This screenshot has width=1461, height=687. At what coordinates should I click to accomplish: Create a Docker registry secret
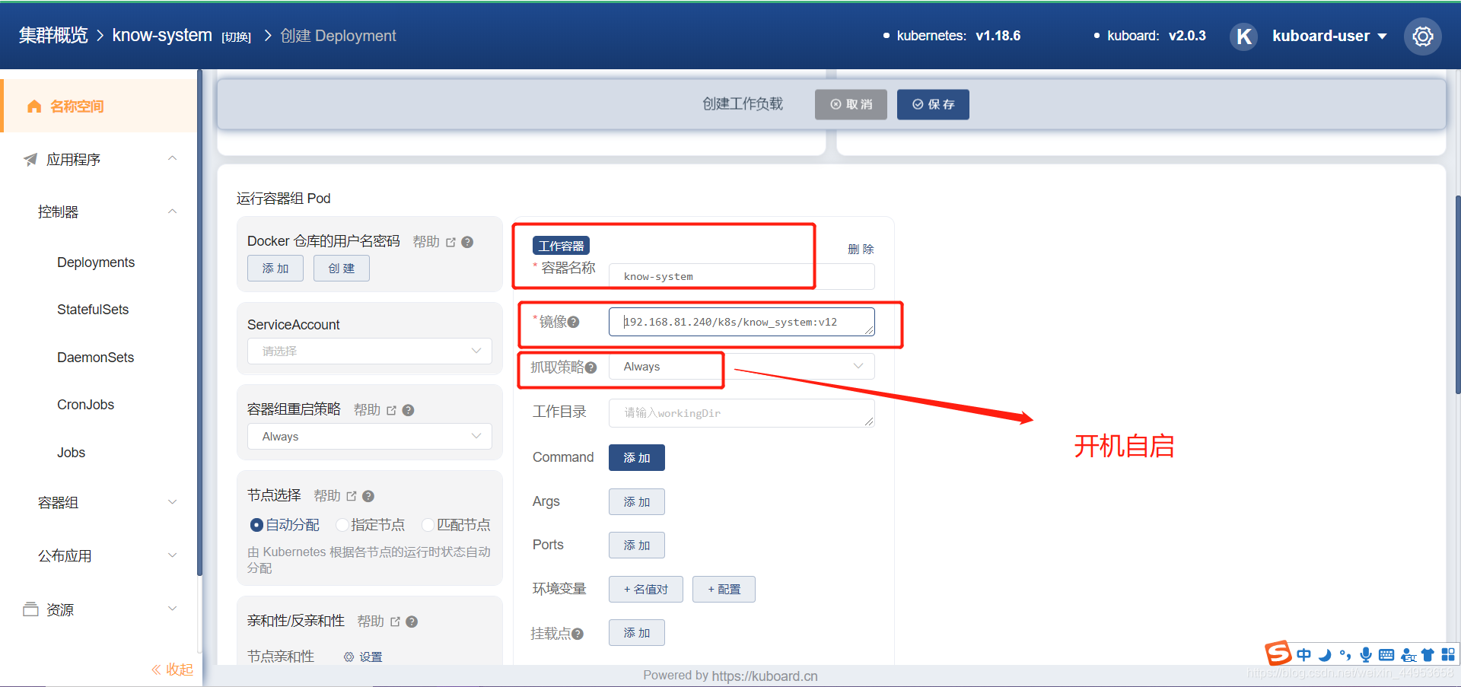click(342, 269)
